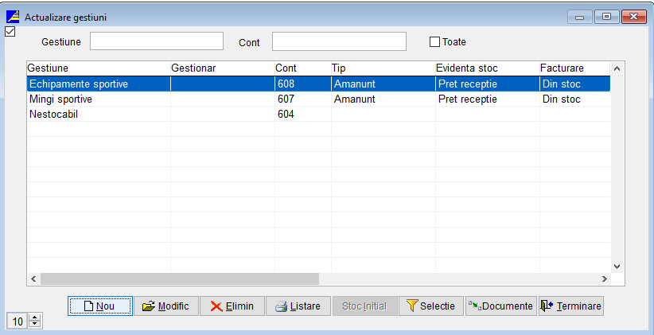Open Selectie with the yellow funnel icon
Image resolution: width=654 pixels, height=335 pixels.
click(430, 306)
